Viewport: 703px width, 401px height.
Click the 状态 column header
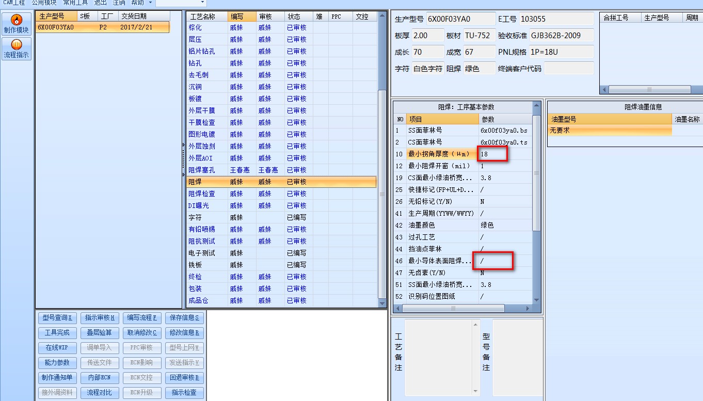(298, 17)
